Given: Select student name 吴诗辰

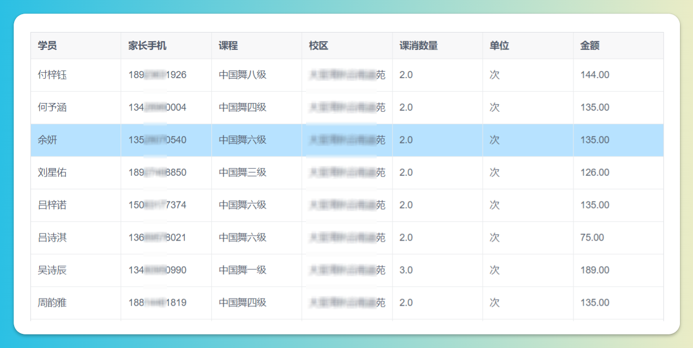Looking at the screenshot, I should point(52,270).
